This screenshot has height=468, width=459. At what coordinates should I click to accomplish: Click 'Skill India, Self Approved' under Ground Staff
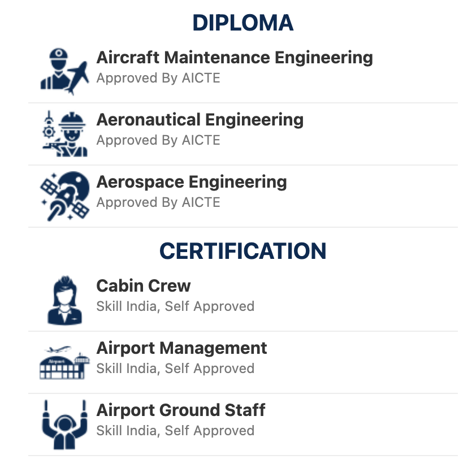point(175,431)
